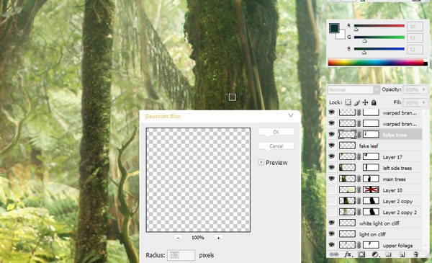
Task: Click the mask link chain on Layer 10
Action: pyautogui.click(x=359, y=190)
